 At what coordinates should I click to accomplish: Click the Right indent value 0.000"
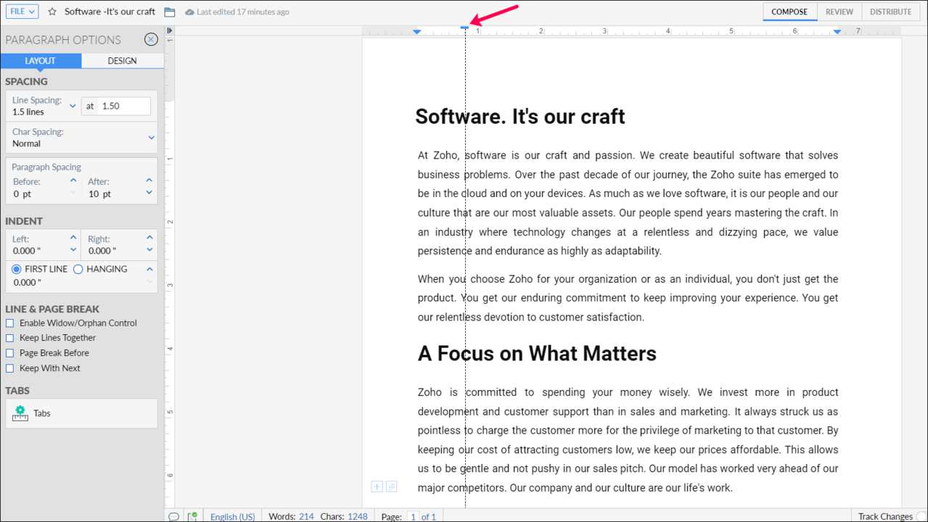[x=103, y=251]
